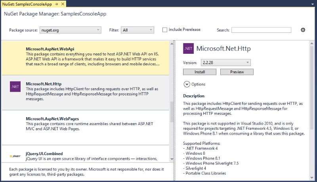
Task: Enable the Include Prerelease checkbox
Action: (165, 30)
